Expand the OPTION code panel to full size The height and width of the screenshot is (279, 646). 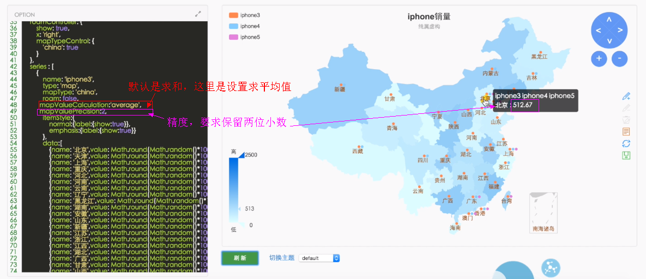(x=198, y=14)
